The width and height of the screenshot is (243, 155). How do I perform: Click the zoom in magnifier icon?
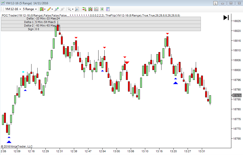56,9
